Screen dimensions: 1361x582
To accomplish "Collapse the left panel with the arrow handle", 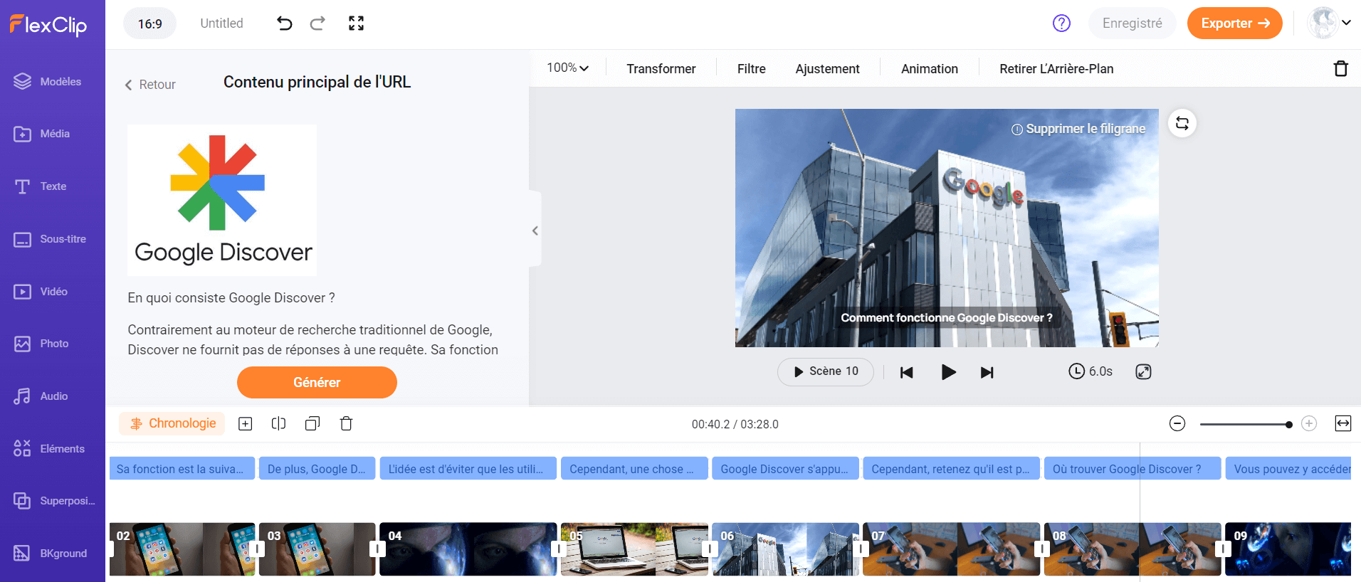I will 535,231.
